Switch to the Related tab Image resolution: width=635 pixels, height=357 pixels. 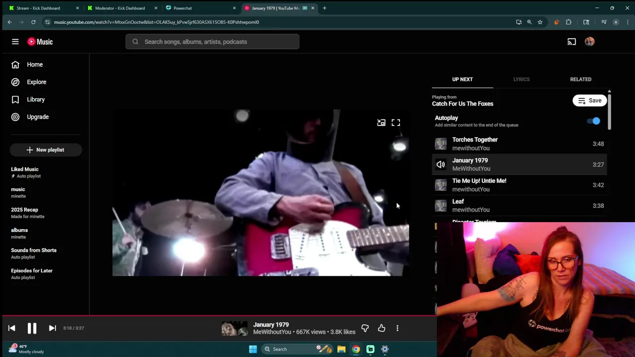(x=580, y=79)
